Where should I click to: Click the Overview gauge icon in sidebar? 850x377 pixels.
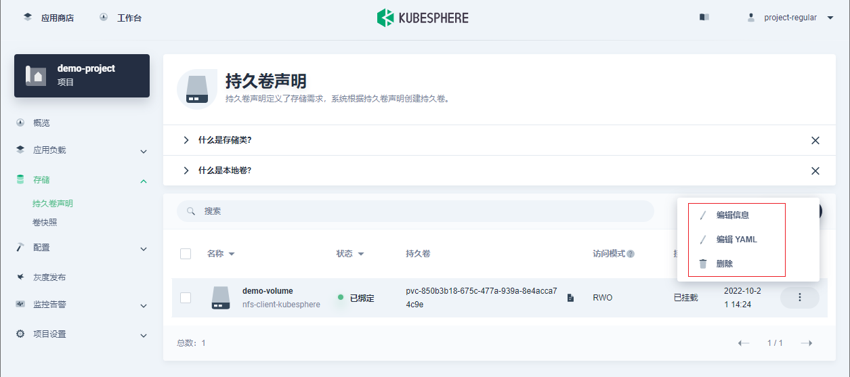[x=20, y=123]
